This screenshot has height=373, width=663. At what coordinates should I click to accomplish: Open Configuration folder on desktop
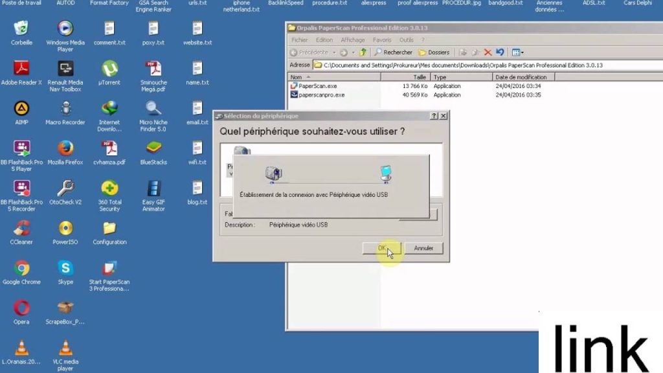109,228
